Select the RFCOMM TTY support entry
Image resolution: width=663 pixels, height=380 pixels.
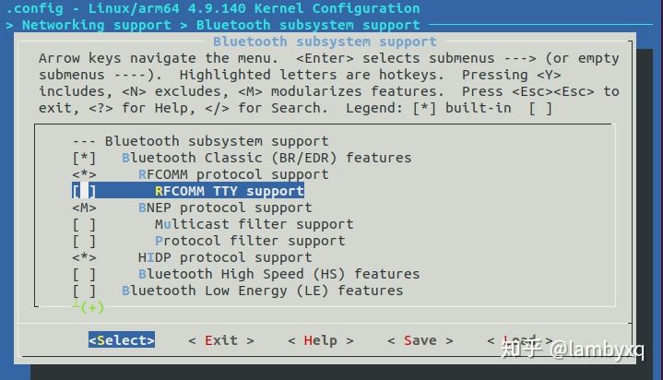click(230, 191)
